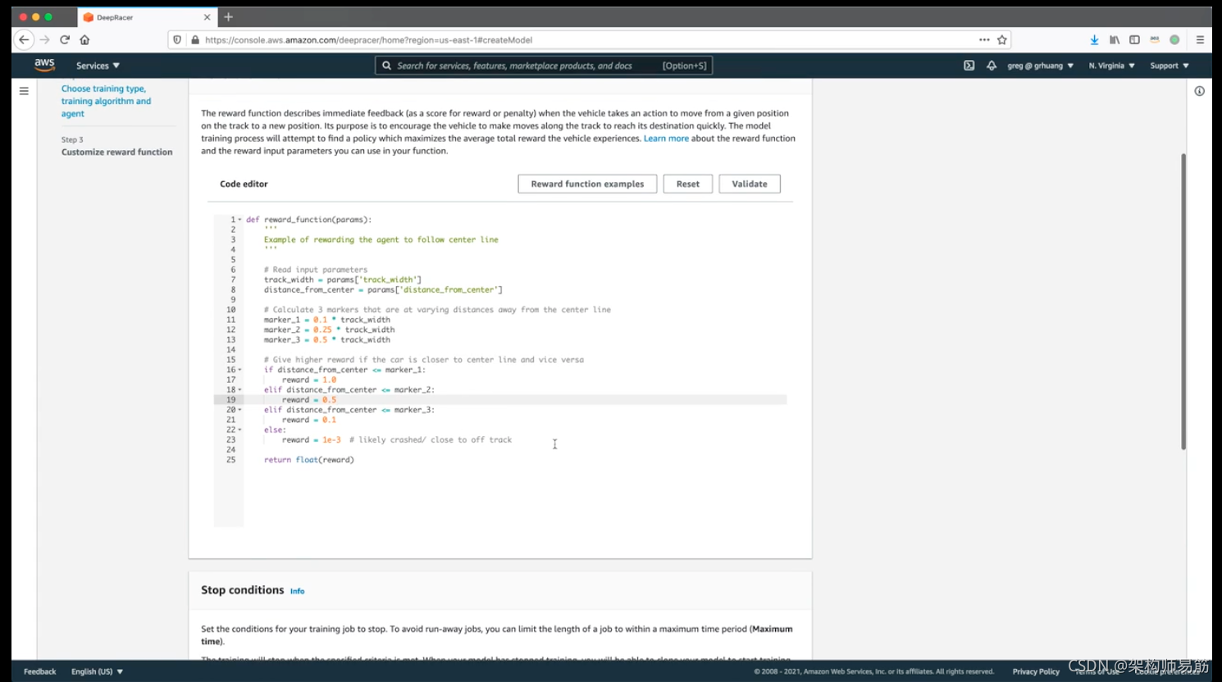Collapse code fold arrow at line 16
This screenshot has width=1222, height=682.
pyautogui.click(x=239, y=370)
